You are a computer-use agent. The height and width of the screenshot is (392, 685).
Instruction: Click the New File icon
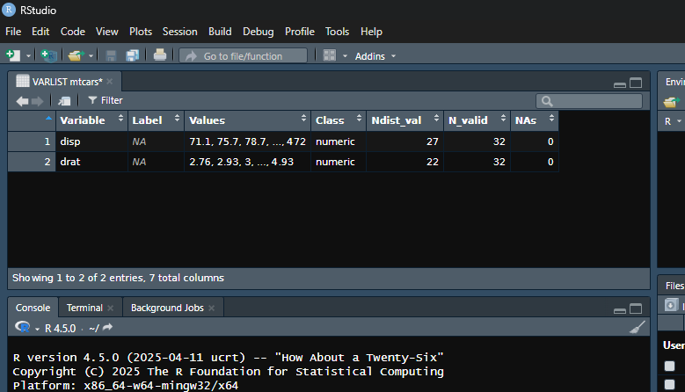(x=12, y=55)
